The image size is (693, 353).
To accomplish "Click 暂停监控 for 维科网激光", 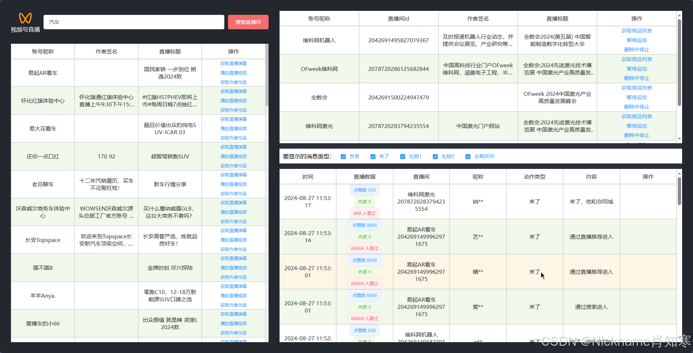I will (x=636, y=126).
